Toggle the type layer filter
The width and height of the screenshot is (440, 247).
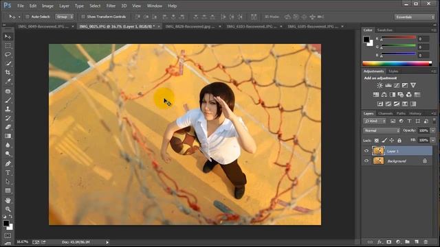pos(410,121)
